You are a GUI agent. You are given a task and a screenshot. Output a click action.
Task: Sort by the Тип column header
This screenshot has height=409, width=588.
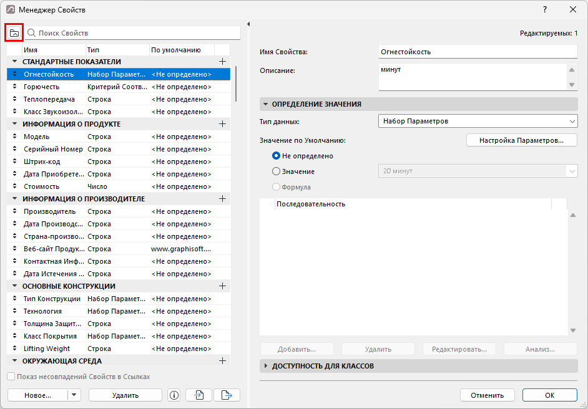click(x=118, y=50)
